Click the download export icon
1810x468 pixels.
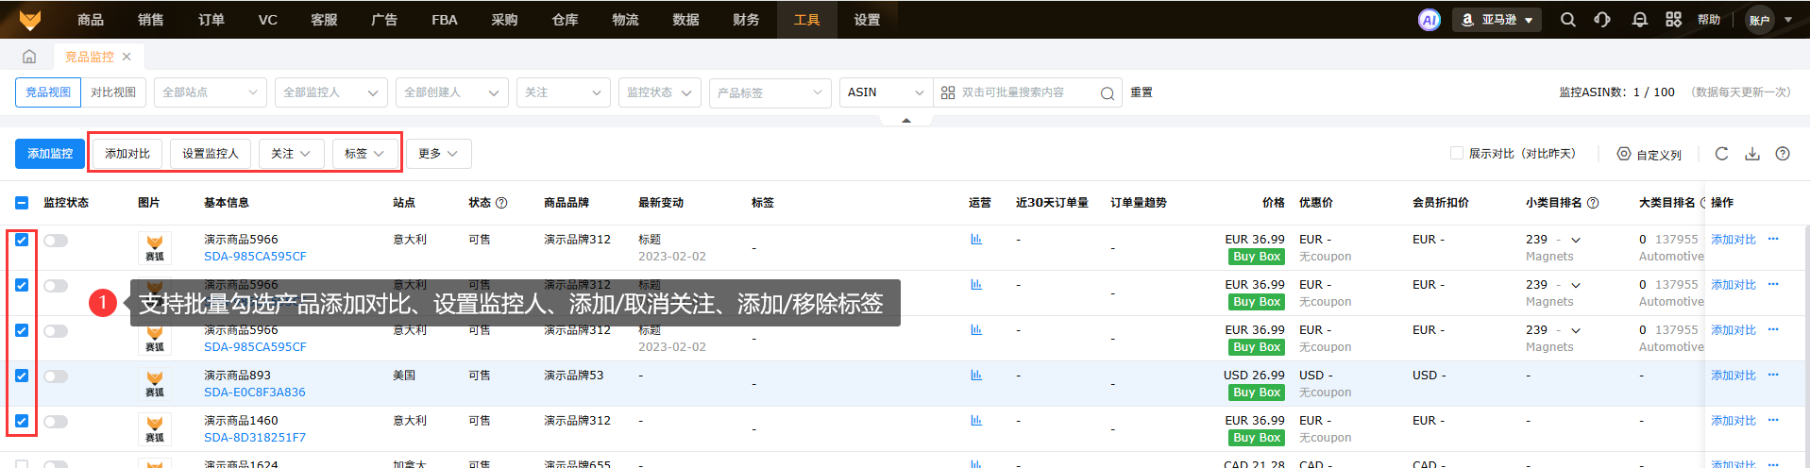(x=1751, y=154)
